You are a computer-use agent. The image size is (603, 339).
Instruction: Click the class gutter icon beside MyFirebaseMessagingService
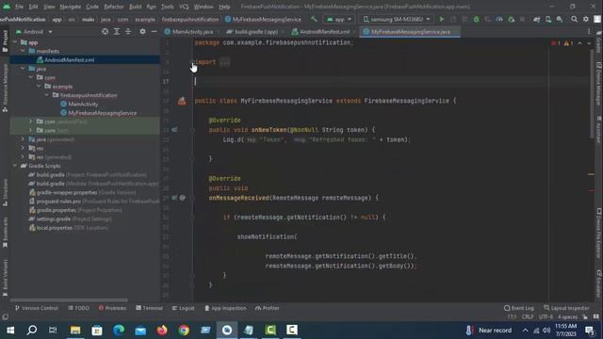tap(182, 101)
